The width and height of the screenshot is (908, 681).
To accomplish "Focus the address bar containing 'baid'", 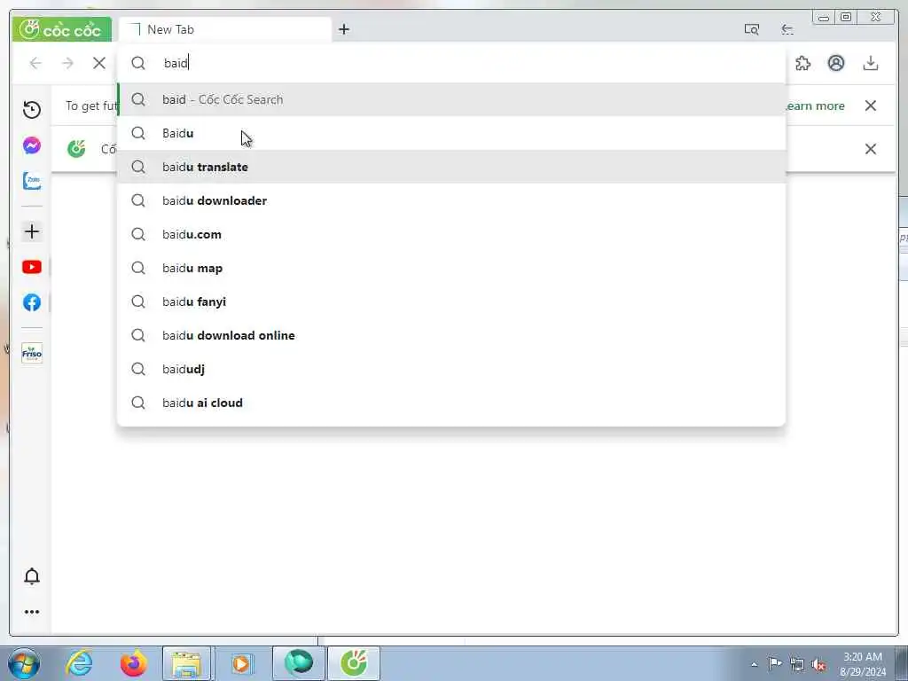I will [451, 63].
